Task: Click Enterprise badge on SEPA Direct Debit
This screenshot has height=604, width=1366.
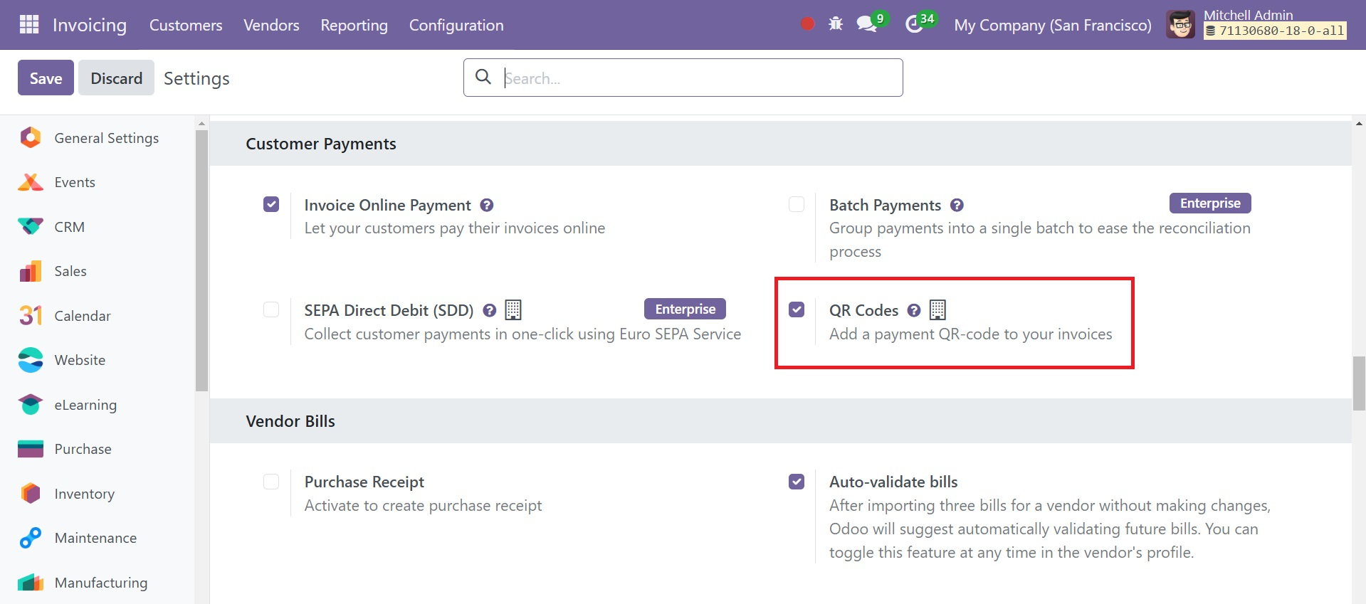Action: [685, 309]
